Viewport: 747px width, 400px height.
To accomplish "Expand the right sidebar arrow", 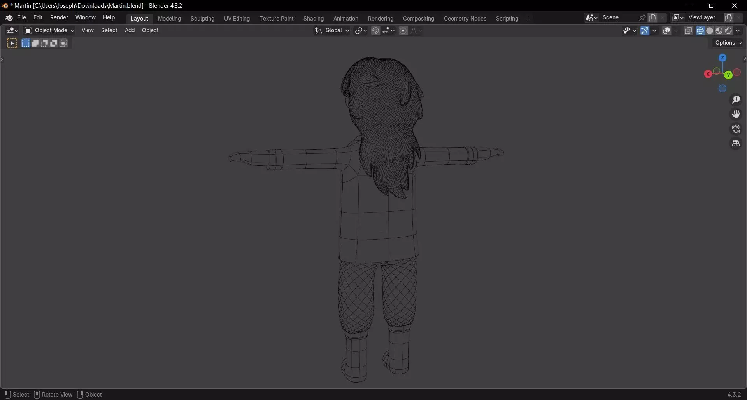I will pyautogui.click(x=745, y=59).
